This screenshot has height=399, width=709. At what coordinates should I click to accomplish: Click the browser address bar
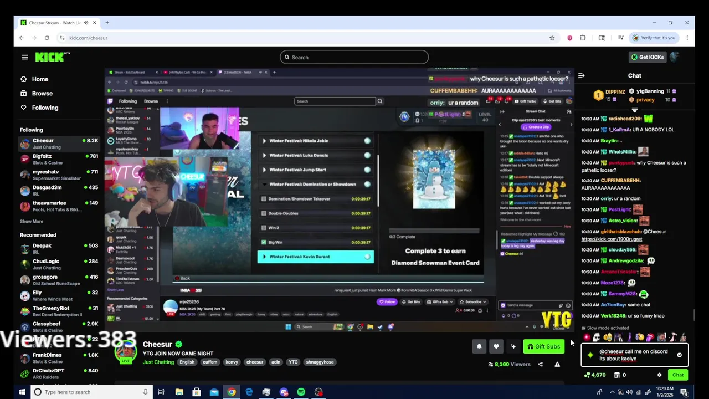click(305, 38)
